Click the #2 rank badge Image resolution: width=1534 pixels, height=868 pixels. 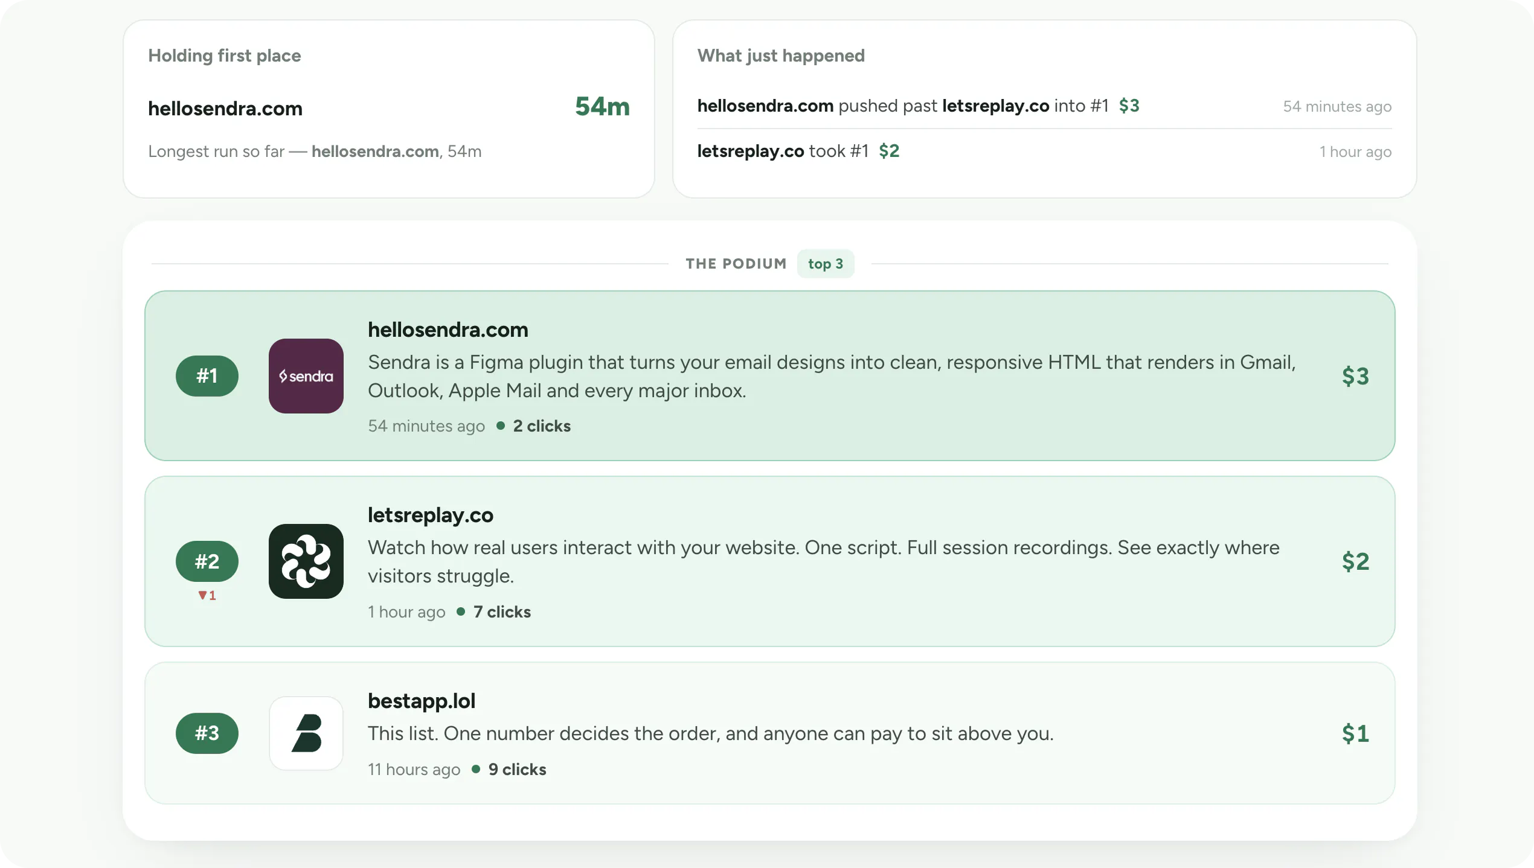point(207,561)
